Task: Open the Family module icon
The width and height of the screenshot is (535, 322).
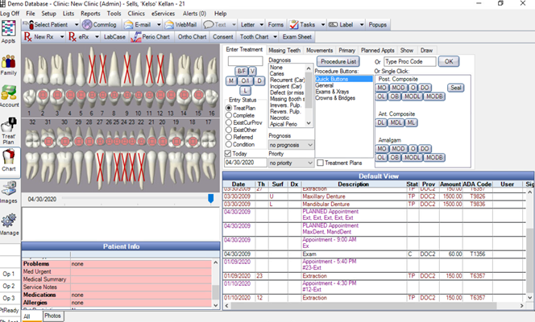Action: pyautogui.click(x=9, y=62)
